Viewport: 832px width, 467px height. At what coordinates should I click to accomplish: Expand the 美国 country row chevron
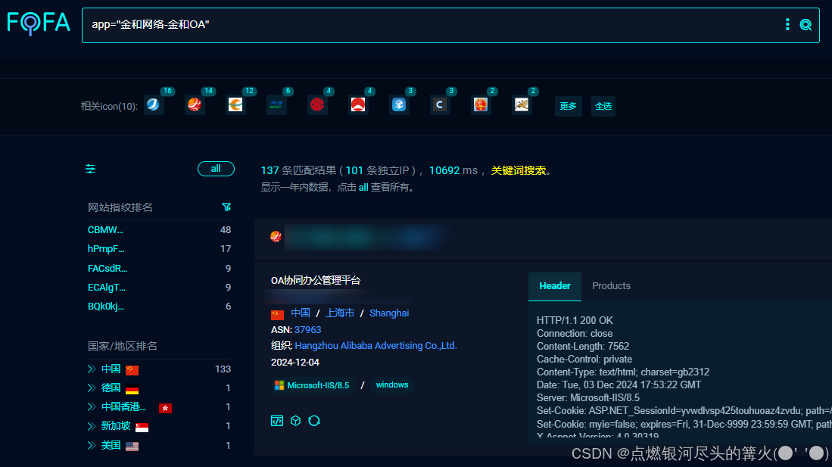point(92,445)
